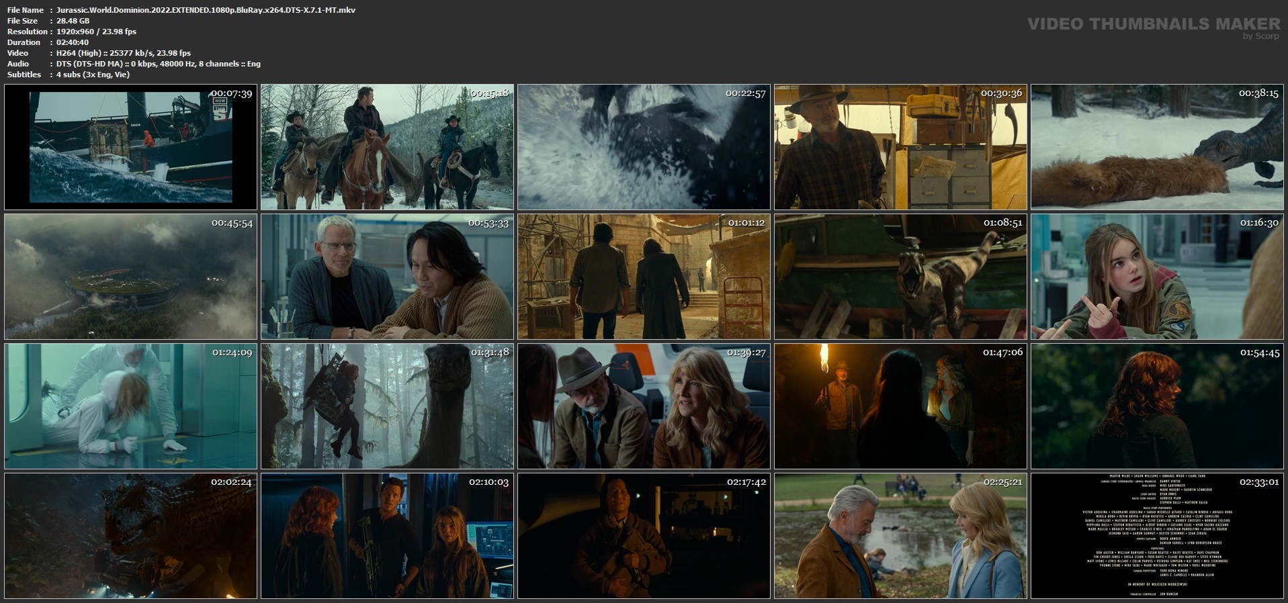Image resolution: width=1288 pixels, height=603 pixels.
Task: Click the audio DTS (DTS-HD MA) line
Action: (x=159, y=64)
